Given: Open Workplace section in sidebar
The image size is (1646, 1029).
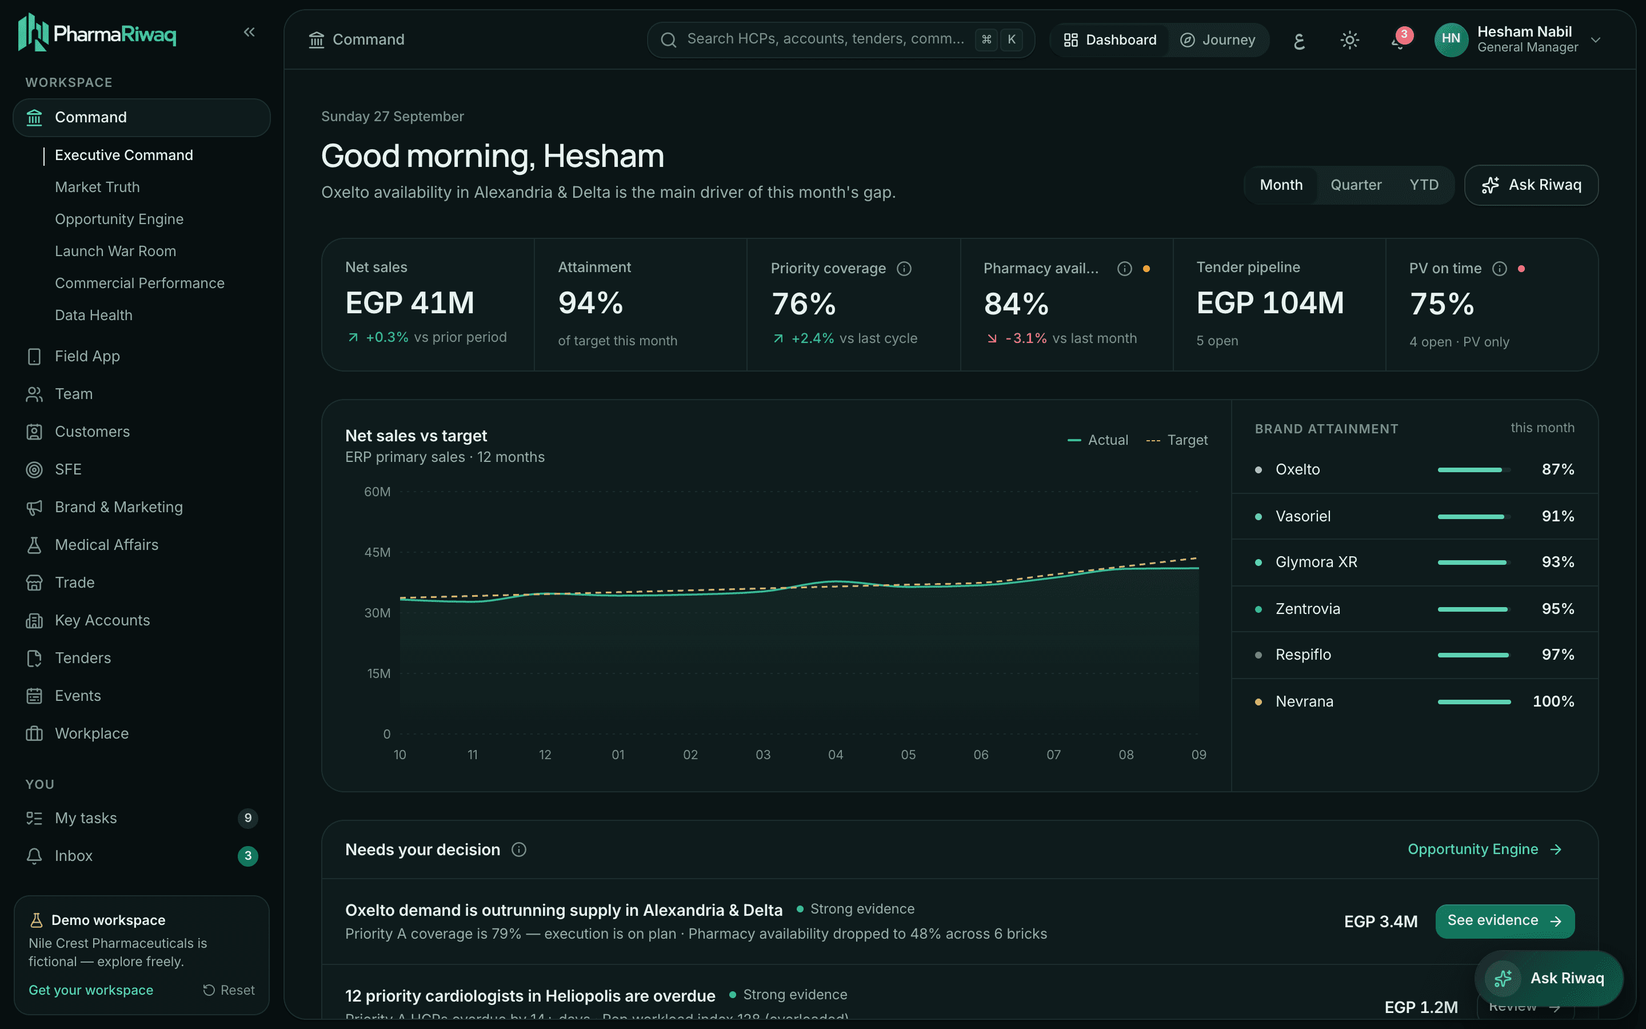Looking at the screenshot, I should point(142,733).
